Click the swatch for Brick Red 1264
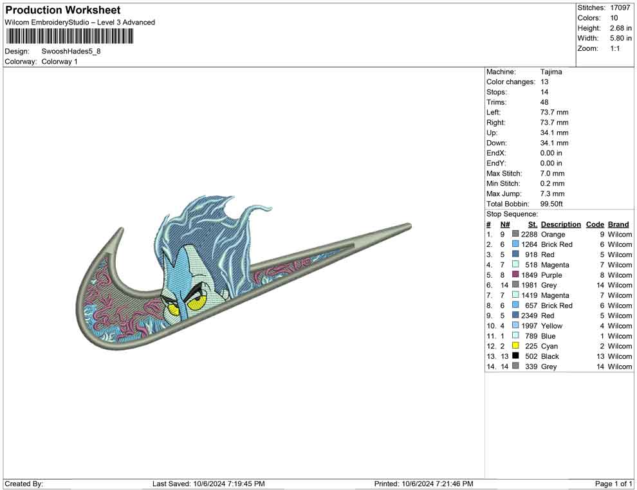Image resolution: width=637 pixels, height=490 pixels. (x=515, y=244)
